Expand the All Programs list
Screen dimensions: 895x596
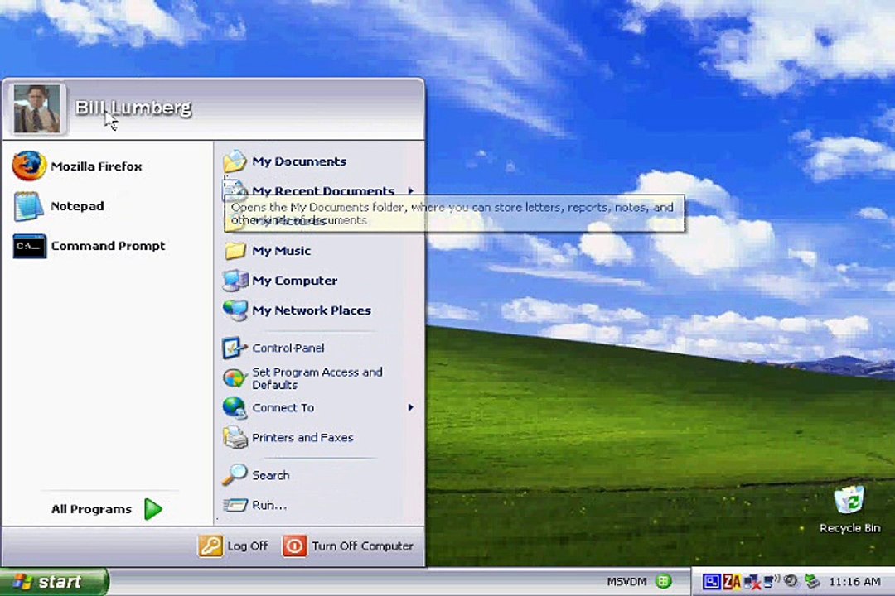107,509
